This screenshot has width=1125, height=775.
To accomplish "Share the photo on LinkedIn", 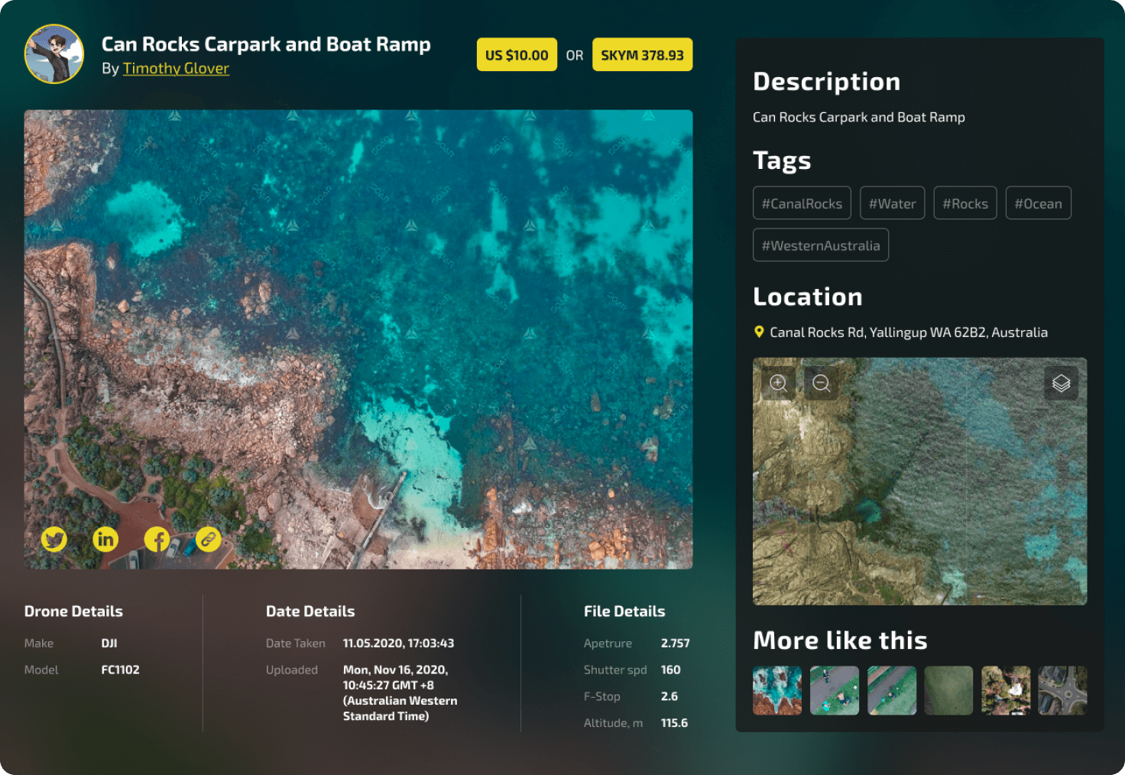I will (105, 540).
